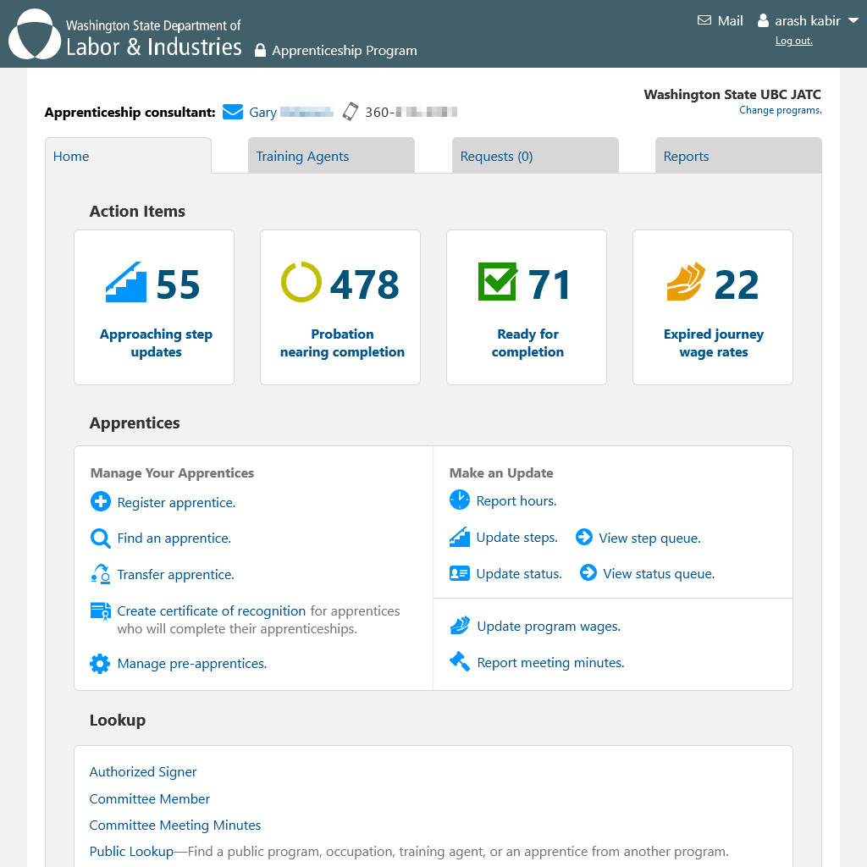Click Update status link

tap(519, 573)
